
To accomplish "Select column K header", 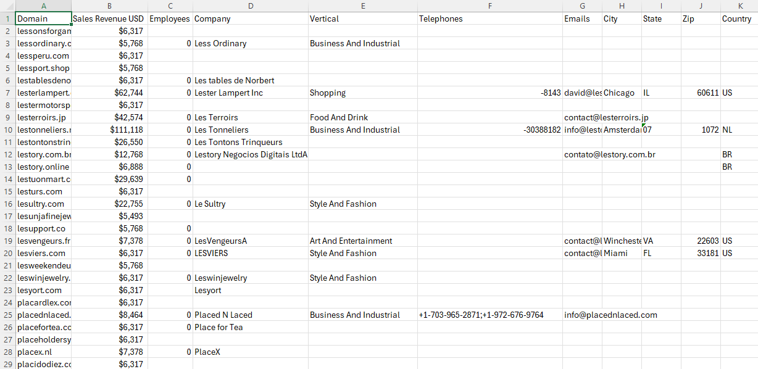I will (x=739, y=6).
